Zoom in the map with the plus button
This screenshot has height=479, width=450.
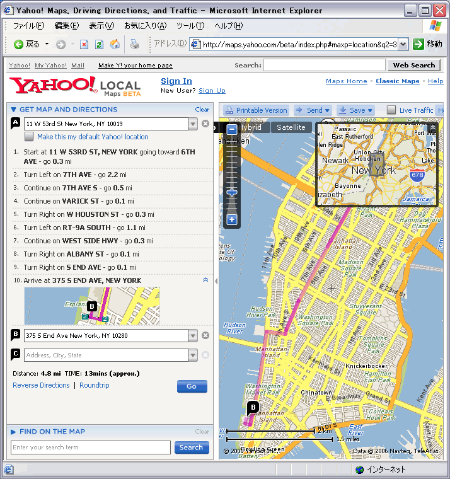[x=232, y=219]
